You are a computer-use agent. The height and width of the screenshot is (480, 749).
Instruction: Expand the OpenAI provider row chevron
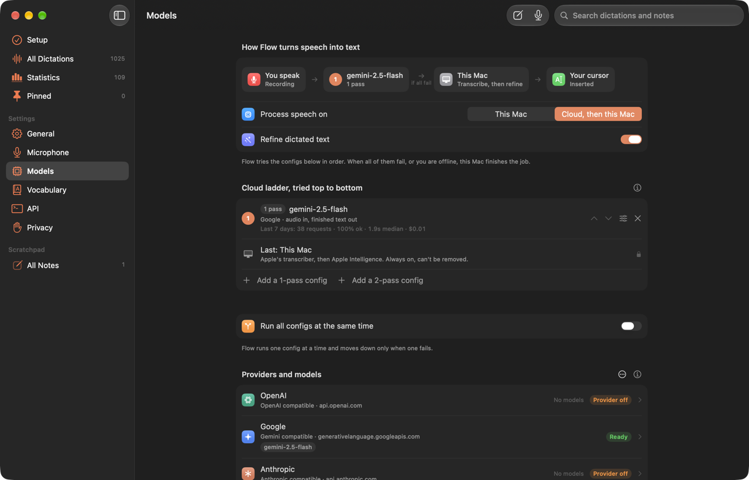click(640, 400)
